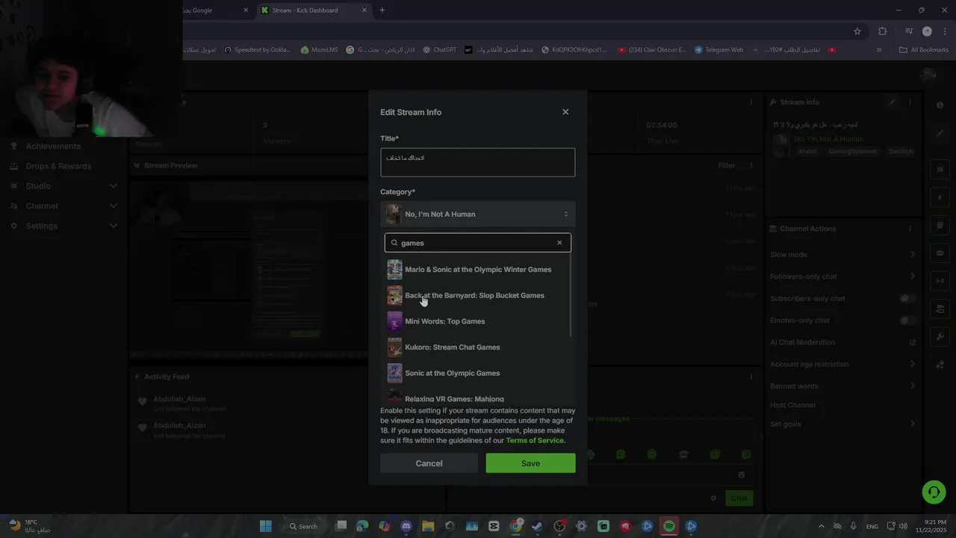The image size is (956, 538).
Task: Click the taskbar Search box
Action: (x=303, y=526)
